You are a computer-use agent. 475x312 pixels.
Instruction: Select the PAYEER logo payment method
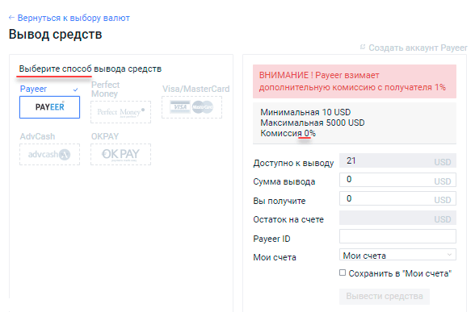coord(50,107)
